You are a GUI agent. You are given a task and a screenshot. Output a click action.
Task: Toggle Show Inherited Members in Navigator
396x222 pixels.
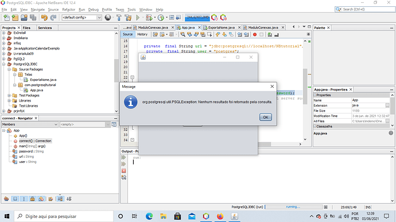coord(6,198)
